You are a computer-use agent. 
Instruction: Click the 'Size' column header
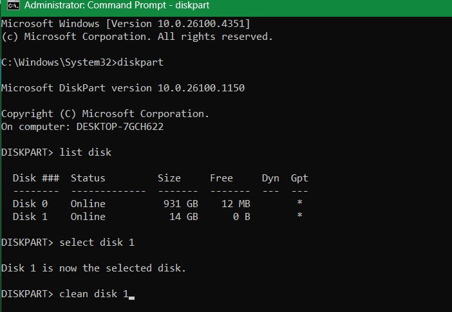pyautogui.click(x=169, y=178)
